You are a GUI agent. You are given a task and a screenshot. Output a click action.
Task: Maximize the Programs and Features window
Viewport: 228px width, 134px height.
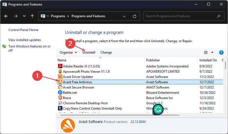coord(209,4)
